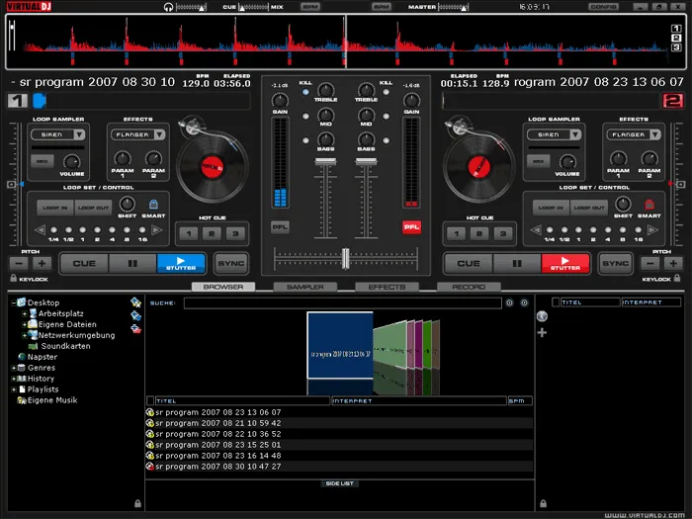Open left deck Flanger effects dropdown
This screenshot has width=692, height=519.
coord(159,134)
